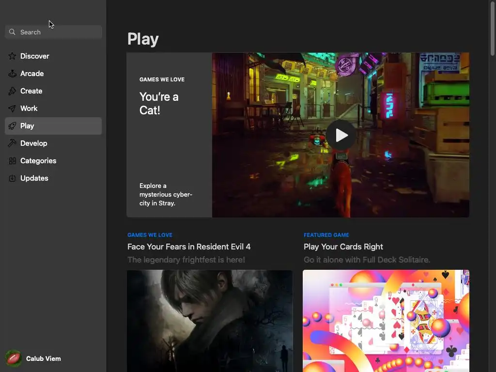This screenshot has height=372, width=496.
Task: Open the Develop section
Action: coord(53,143)
